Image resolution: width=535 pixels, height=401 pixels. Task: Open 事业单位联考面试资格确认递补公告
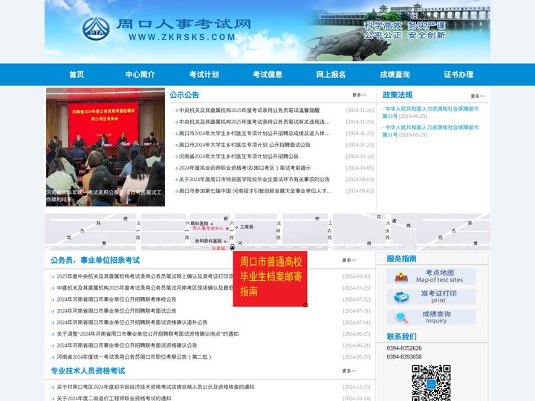(132, 322)
